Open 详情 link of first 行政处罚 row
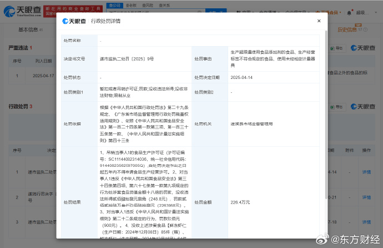This screenshot has width=383, height=248. point(366,172)
